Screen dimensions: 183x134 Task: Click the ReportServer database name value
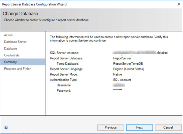[x=122, y=58]
